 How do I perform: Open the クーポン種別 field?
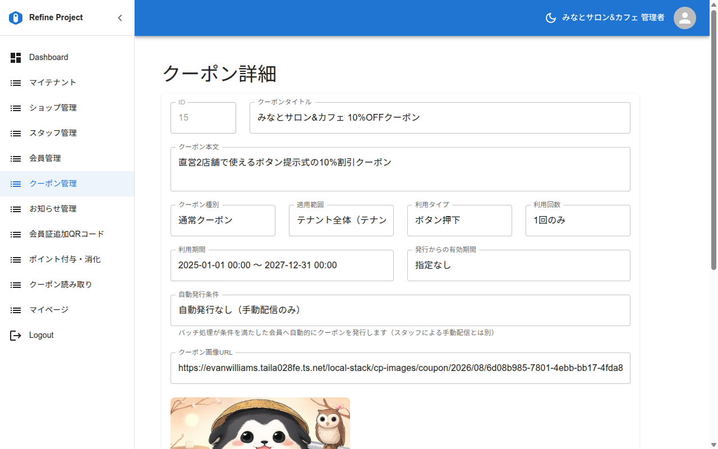[223, 221]
